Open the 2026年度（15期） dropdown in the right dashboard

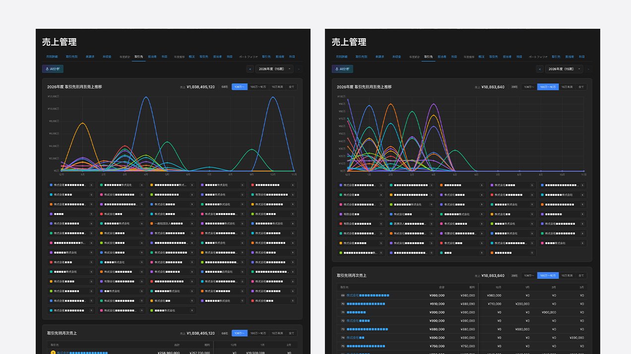(x=564, y=69)
